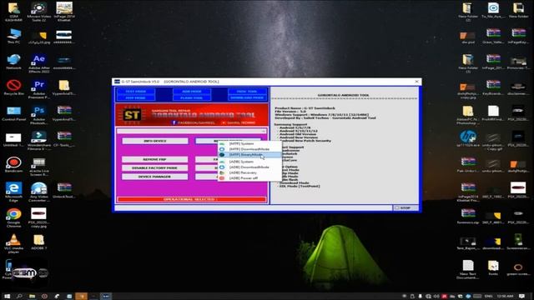Choose the [ADB] System option

pos(249,162)
